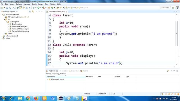Expand the Warnings (4 items) row

point(48,79)
